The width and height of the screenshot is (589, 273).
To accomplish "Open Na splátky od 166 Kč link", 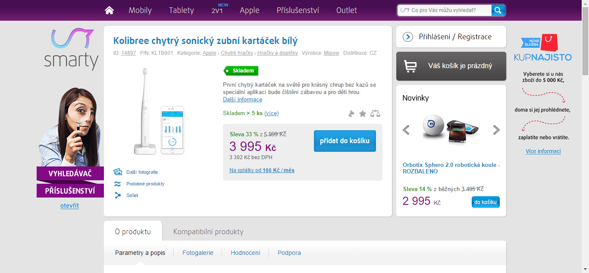I will click(262, 170).
